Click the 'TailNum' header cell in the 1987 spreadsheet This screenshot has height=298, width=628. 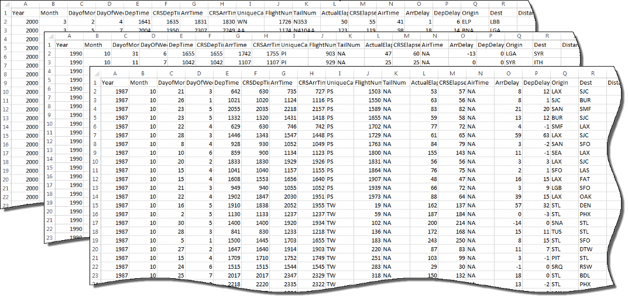tap(396, 83)
